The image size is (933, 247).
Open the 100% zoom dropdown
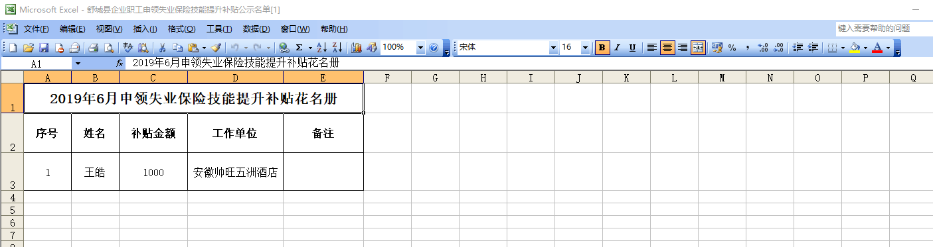pos(420,48)
